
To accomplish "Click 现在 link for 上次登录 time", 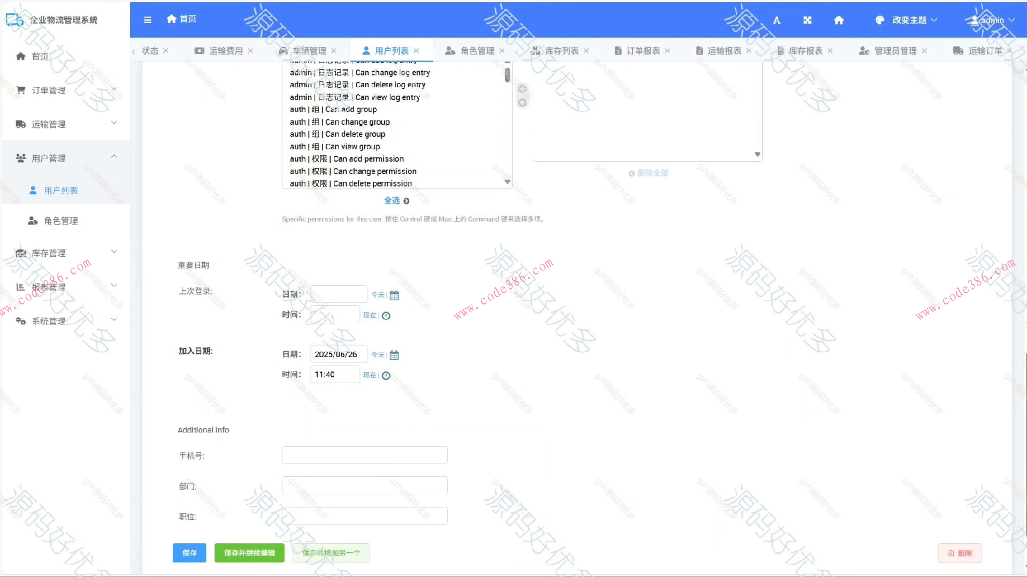I will (x=370, y=315).
